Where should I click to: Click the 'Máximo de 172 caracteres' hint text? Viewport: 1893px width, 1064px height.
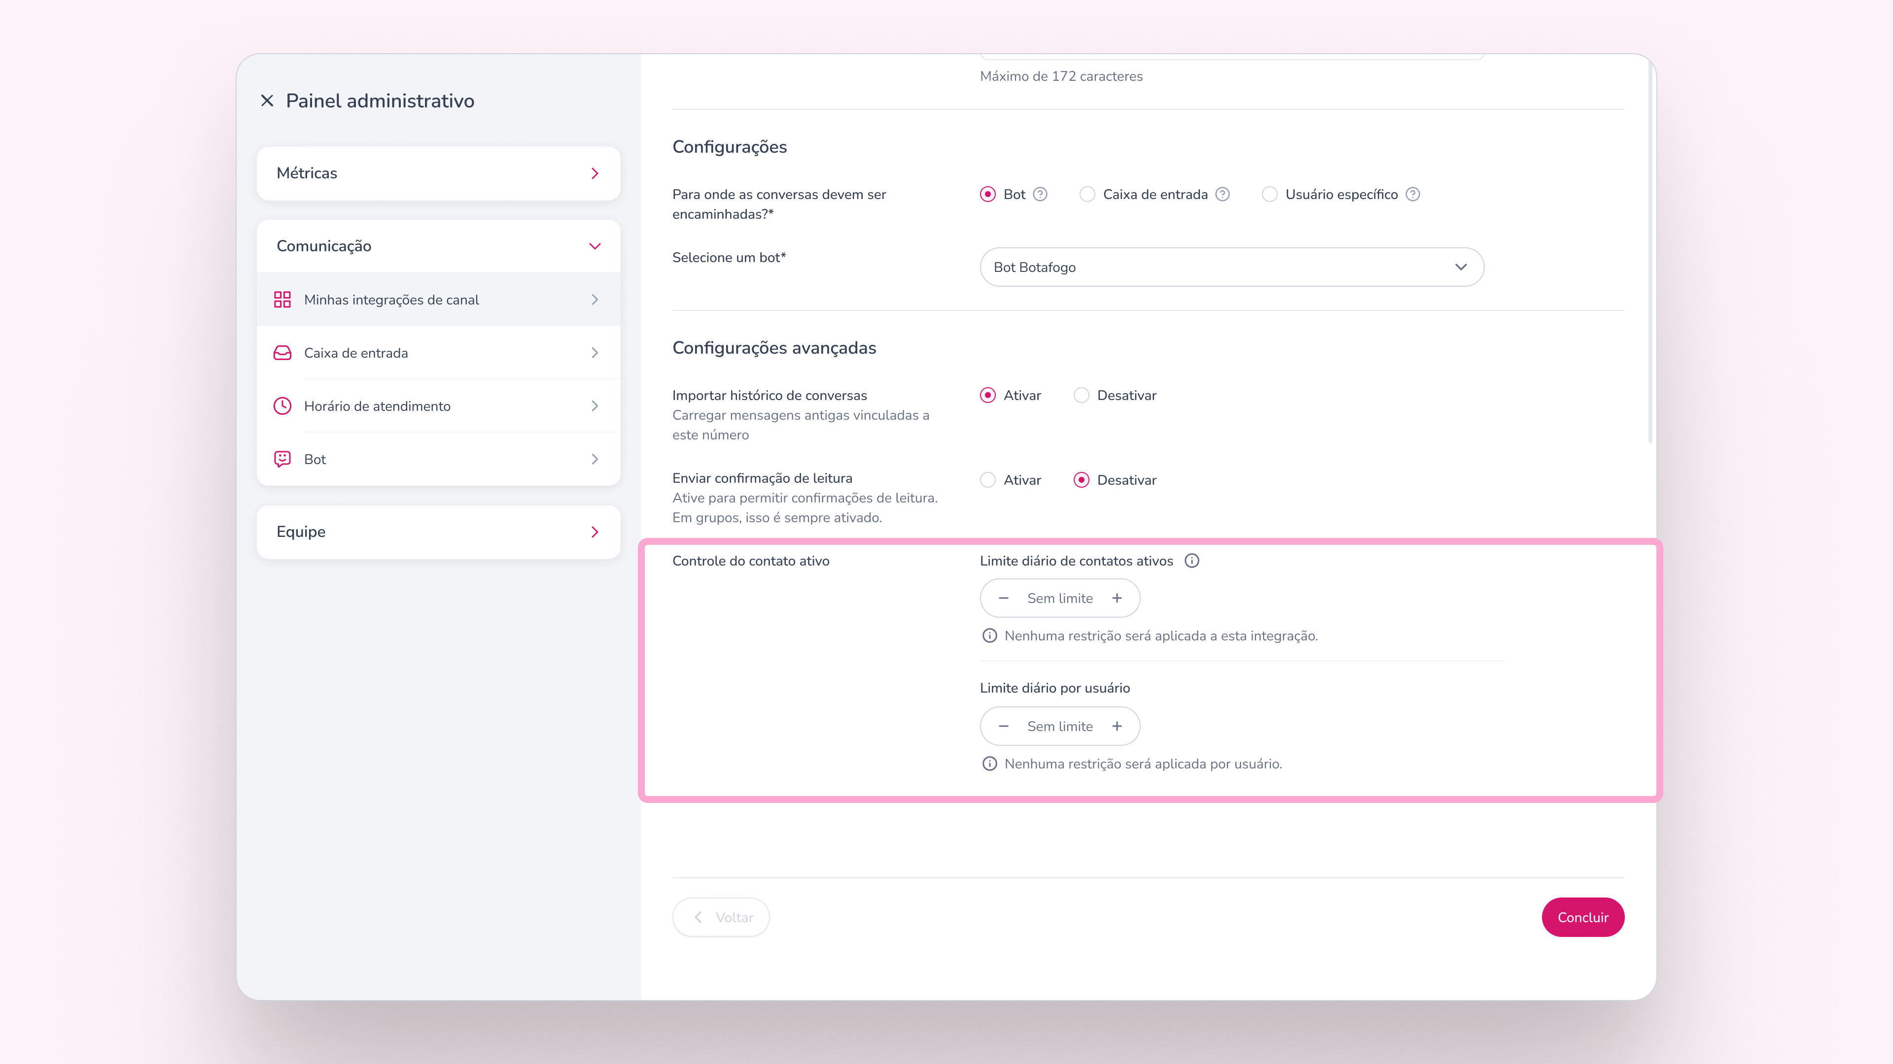(1061, 76)
